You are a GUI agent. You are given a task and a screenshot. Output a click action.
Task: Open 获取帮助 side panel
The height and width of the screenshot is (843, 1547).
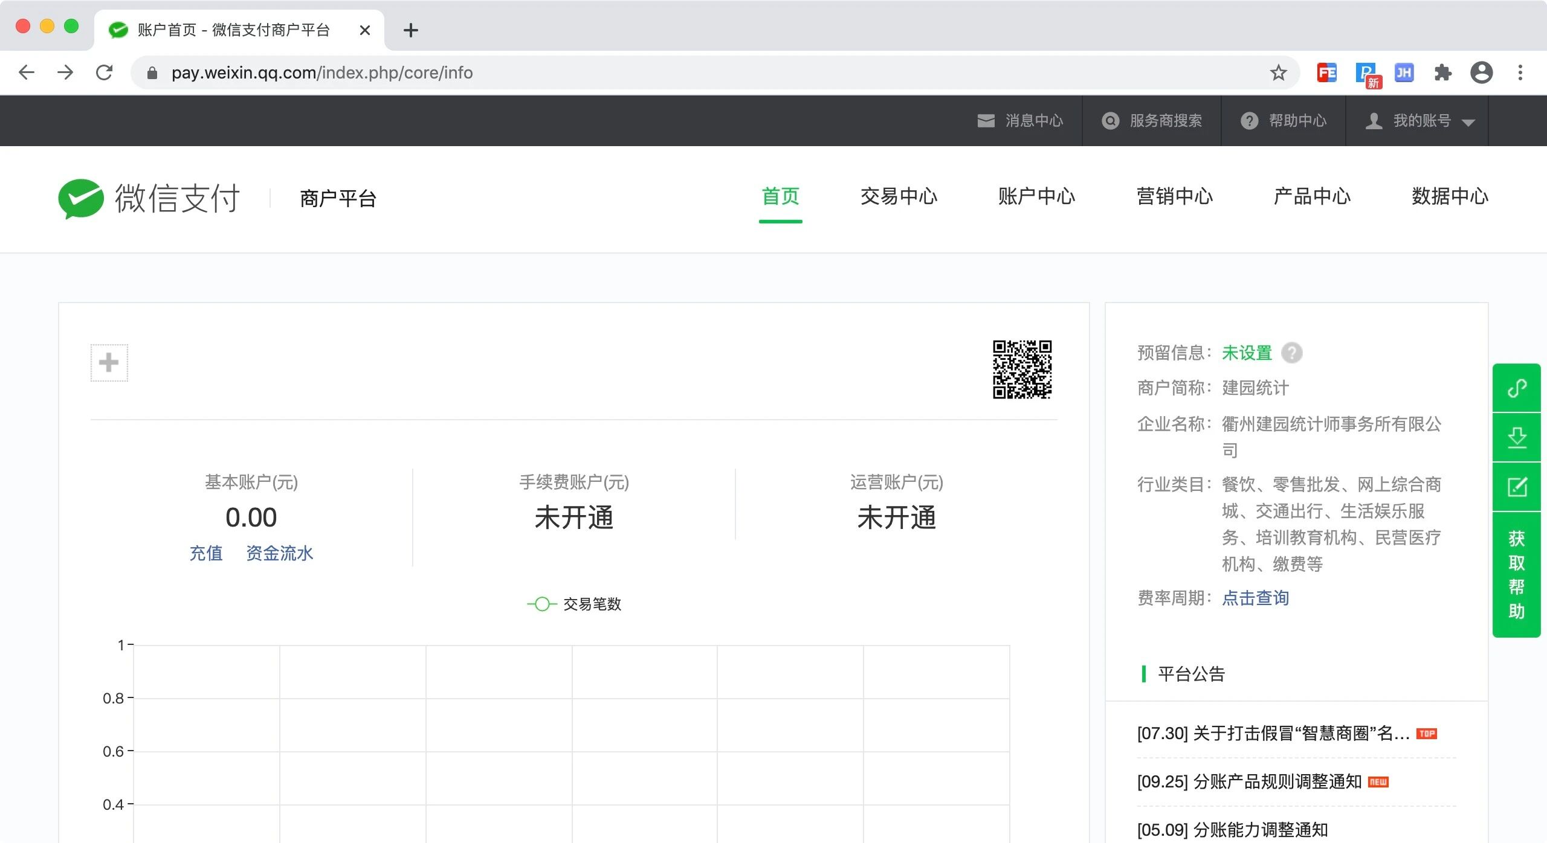pos(1516,574)
